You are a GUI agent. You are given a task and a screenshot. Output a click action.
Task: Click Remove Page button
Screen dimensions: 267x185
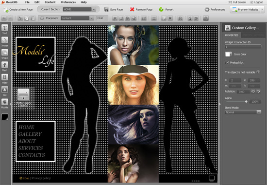141,9
